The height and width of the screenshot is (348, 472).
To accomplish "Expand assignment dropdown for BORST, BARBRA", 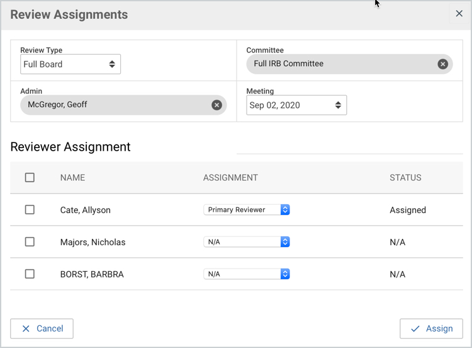I will point(246,274).
